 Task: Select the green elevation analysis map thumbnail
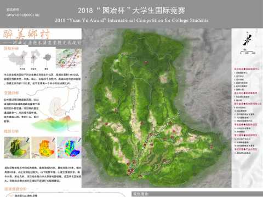(x=17, y=147)
